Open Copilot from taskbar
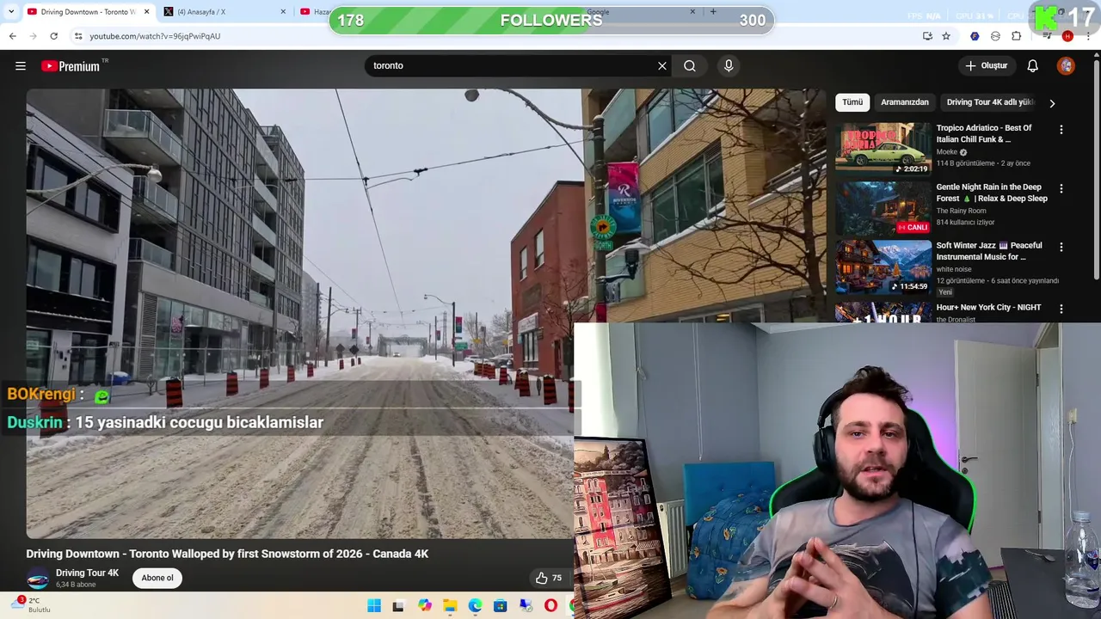The height and width of the screenshot is (619, 1101). 425,606
